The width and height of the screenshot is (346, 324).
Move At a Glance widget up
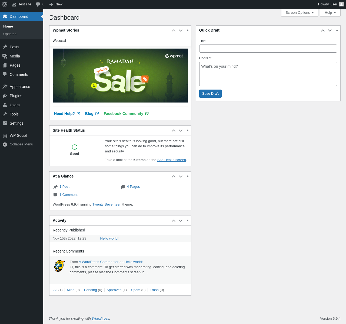click(x=174, y=176)
